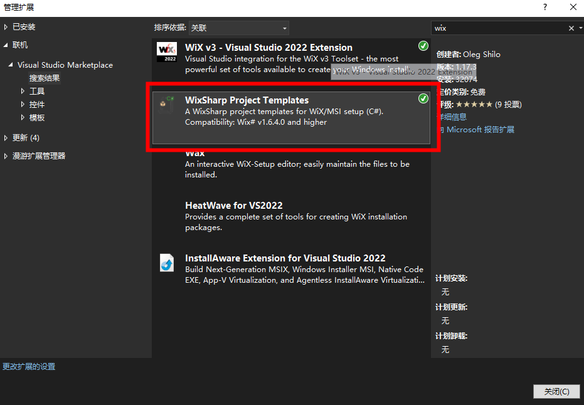Screen dimensions: 584x405
Task: Expand the 更新 (4) node
Action: (x=6, y=138)
